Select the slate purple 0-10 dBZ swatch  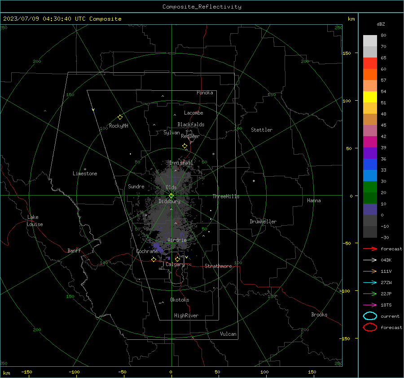pyautogui.click(x=370, y=209)
